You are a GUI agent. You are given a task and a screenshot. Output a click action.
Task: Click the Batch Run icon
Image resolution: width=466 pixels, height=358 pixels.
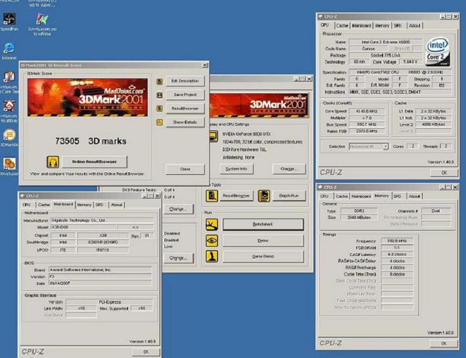tap(264, 196)
